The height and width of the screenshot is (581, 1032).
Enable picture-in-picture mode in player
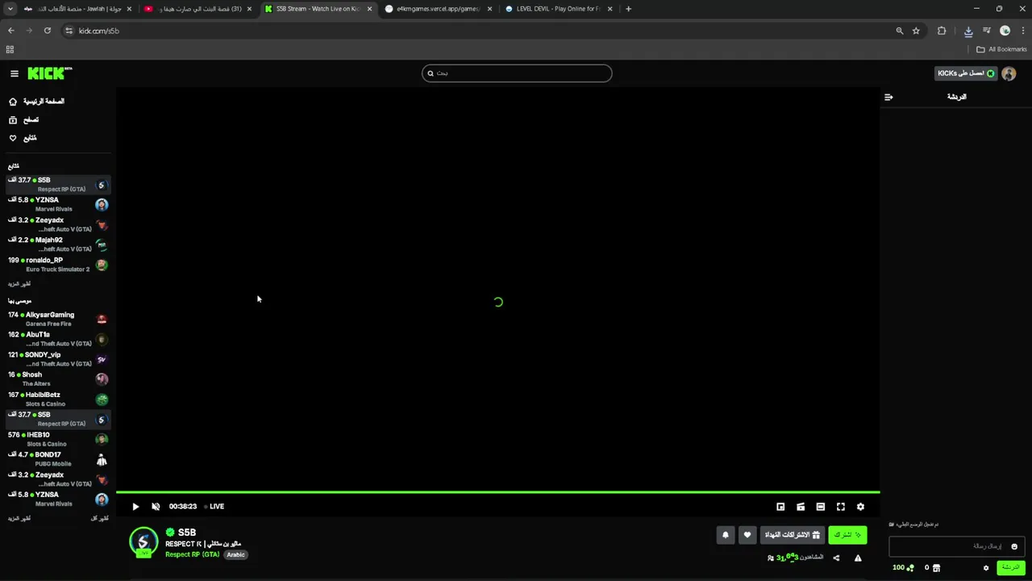click(780, 507)
